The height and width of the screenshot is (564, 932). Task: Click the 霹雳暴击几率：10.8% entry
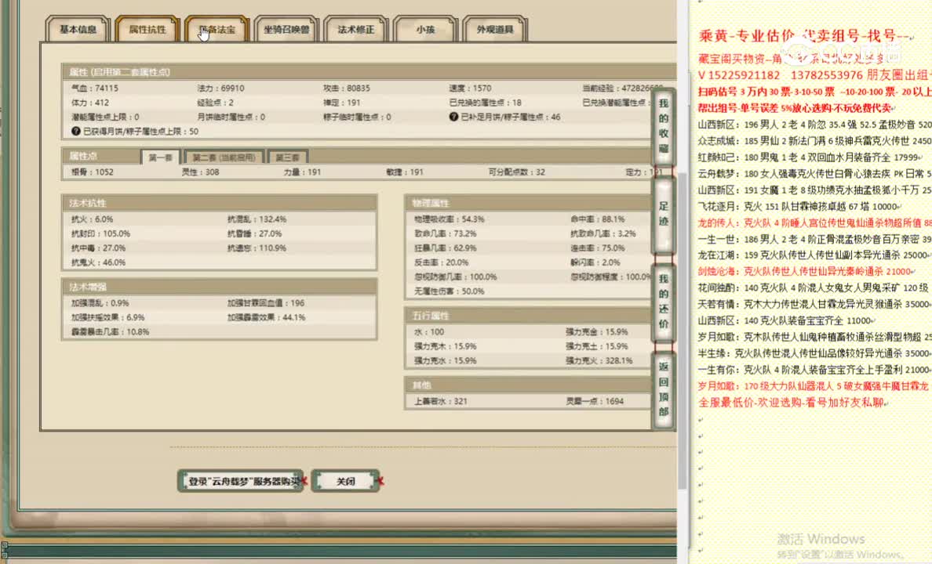(x=110, y=332)
